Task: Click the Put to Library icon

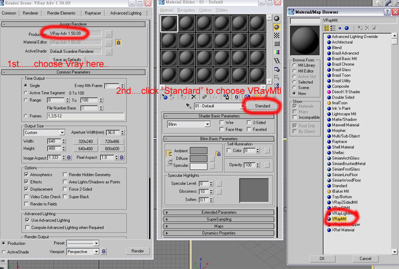Action: pyautogui.click(x=226, y=97)
